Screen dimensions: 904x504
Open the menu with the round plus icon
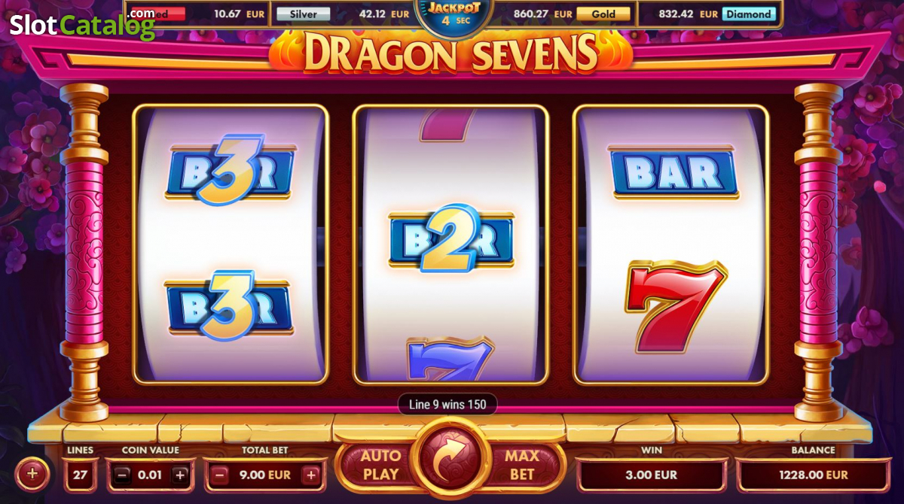tap(32, 475)
